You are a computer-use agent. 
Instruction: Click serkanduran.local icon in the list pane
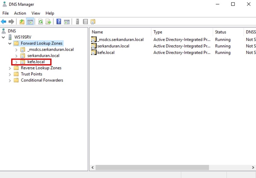point(94,46)
